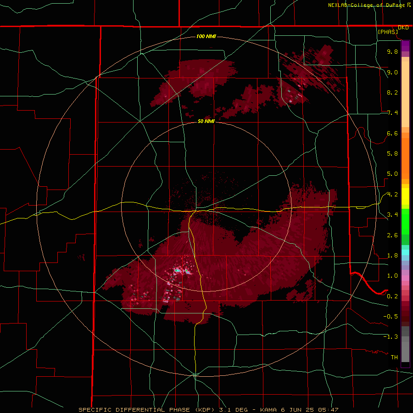Click the 8.2 scale value
This screenshot has height=413, width=413.
click(x=392, y=92)
